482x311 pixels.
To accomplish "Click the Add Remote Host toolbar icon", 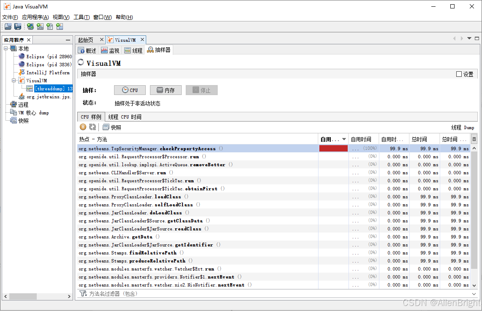I will click(x=30, y=27).
